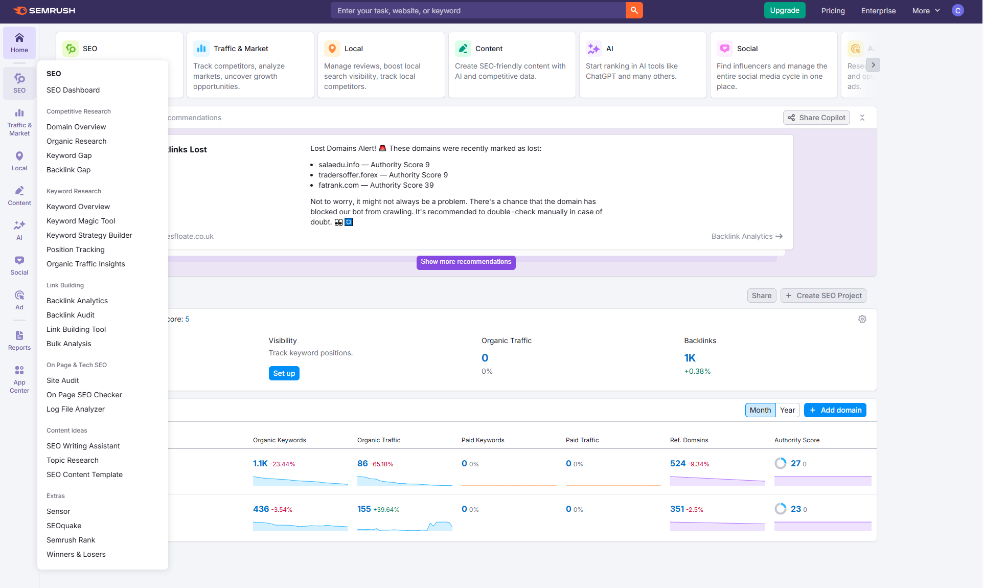Click the 524 Ref. Domains value

pos(678,463)
